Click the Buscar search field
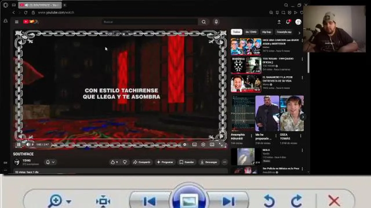371x208 pixels. pos(150,22)
